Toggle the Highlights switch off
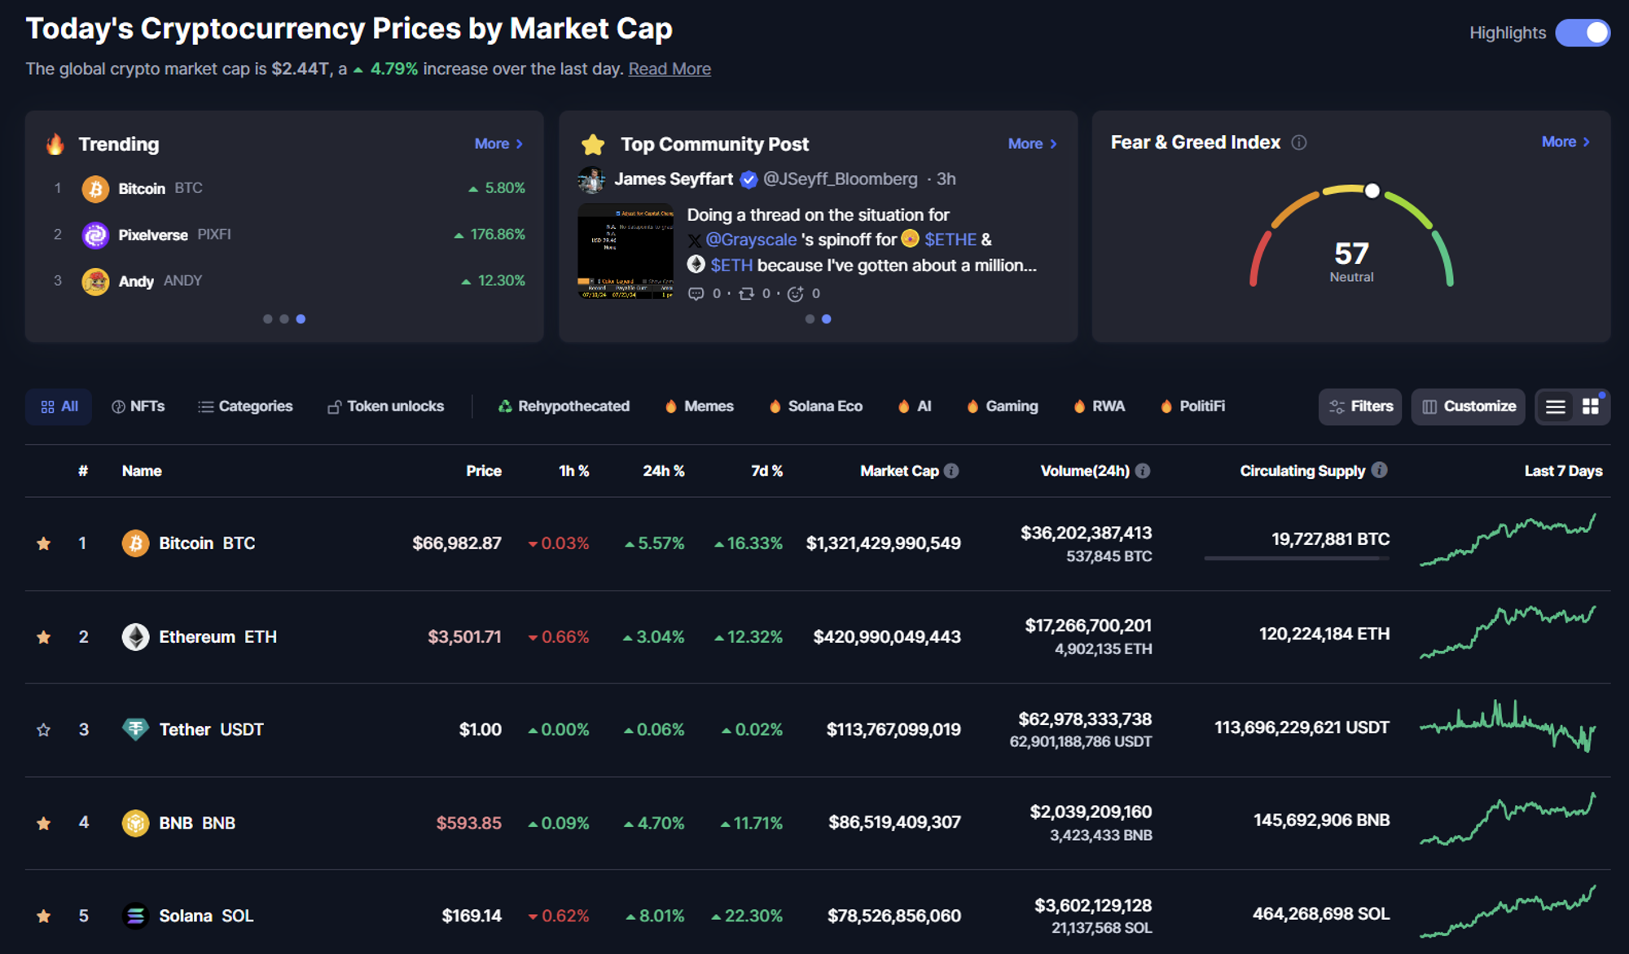The height and width of the screenshot is (954, 1629). (1582, 33)
